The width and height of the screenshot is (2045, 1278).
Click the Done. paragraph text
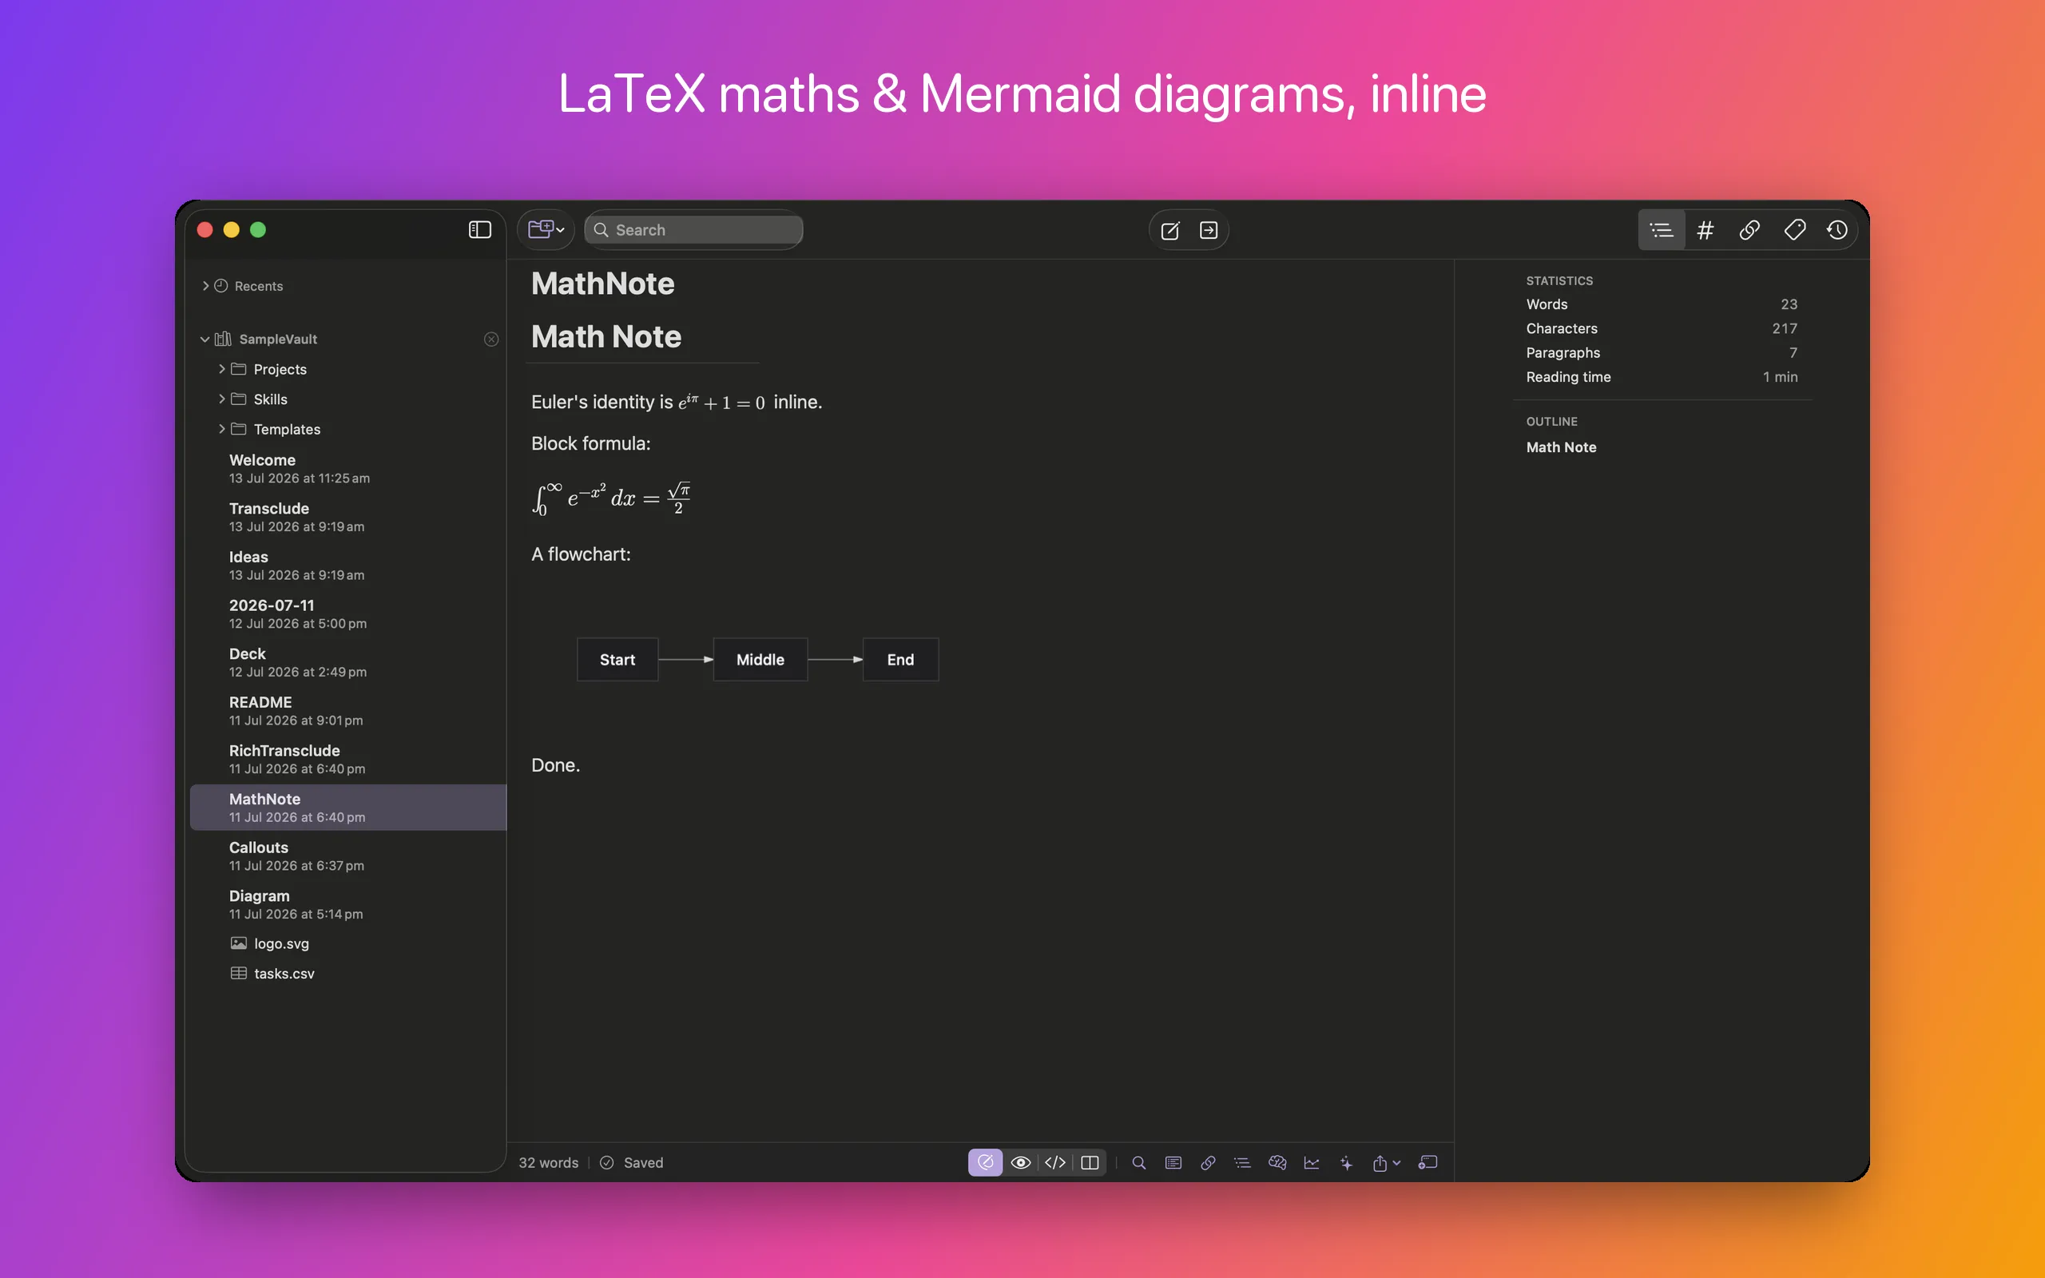coord(555,765)
